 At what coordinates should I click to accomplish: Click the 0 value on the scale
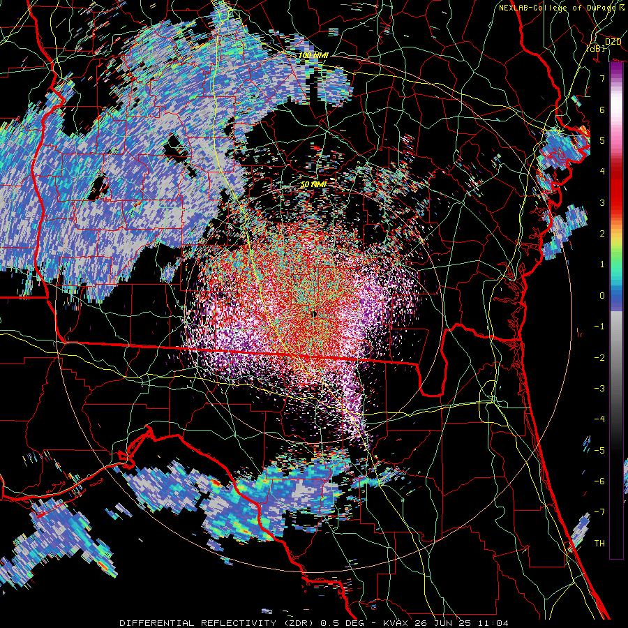coord(602,296)
